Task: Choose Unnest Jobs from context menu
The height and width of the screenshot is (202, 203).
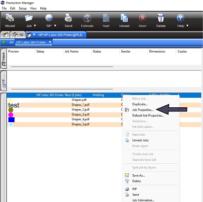Action: [x=140, y=140]
